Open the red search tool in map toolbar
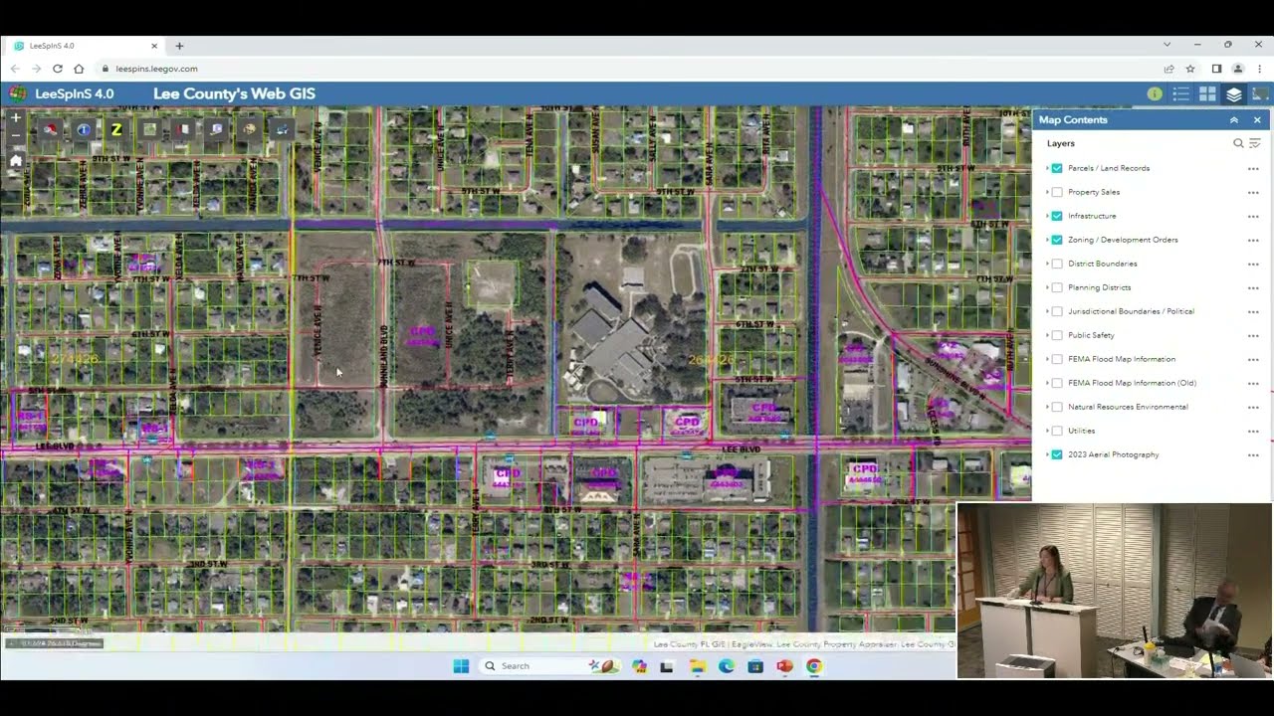The height and width of the screenshot is (716, 1274). 50,129
